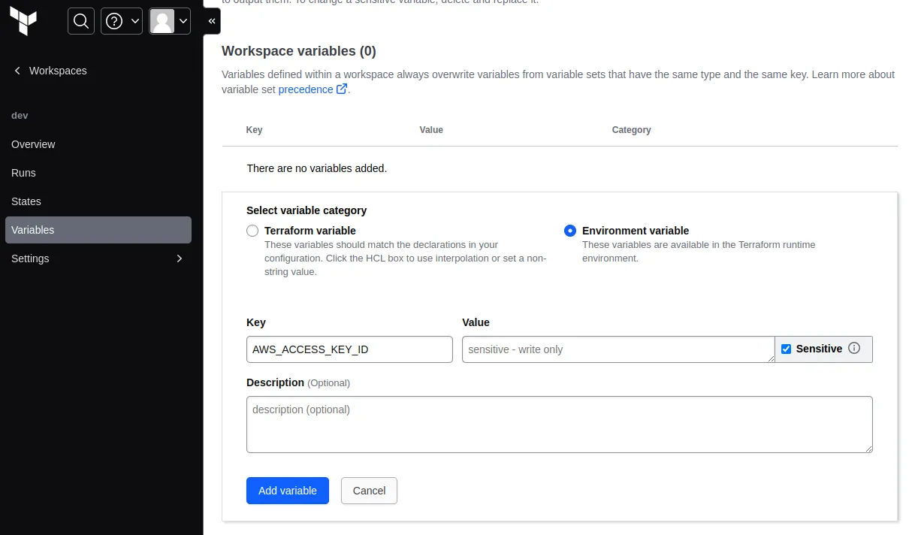This screenshot has width=912, height=535.
Task: Open the search magnifier icon
Action: point(81,21)
